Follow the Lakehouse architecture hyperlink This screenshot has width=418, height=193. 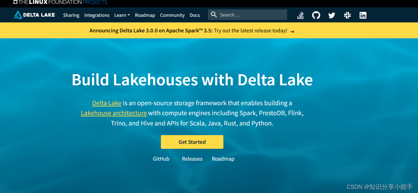point(114,113)
